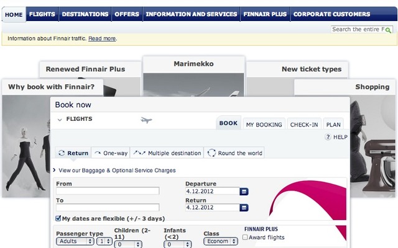Click the Return trip circular arrows icon
Viewport: 398px width, 248px height.
(x=62, y=153)
